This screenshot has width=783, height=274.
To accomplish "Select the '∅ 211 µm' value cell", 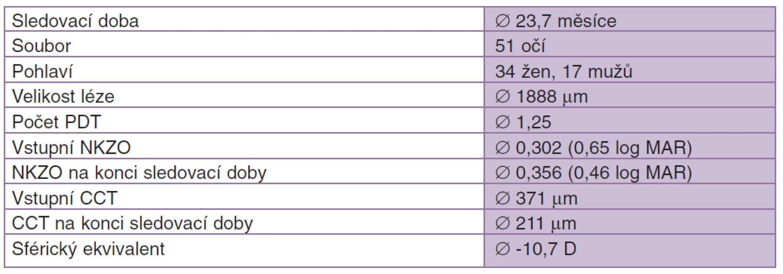I will [x=630, y=222].
